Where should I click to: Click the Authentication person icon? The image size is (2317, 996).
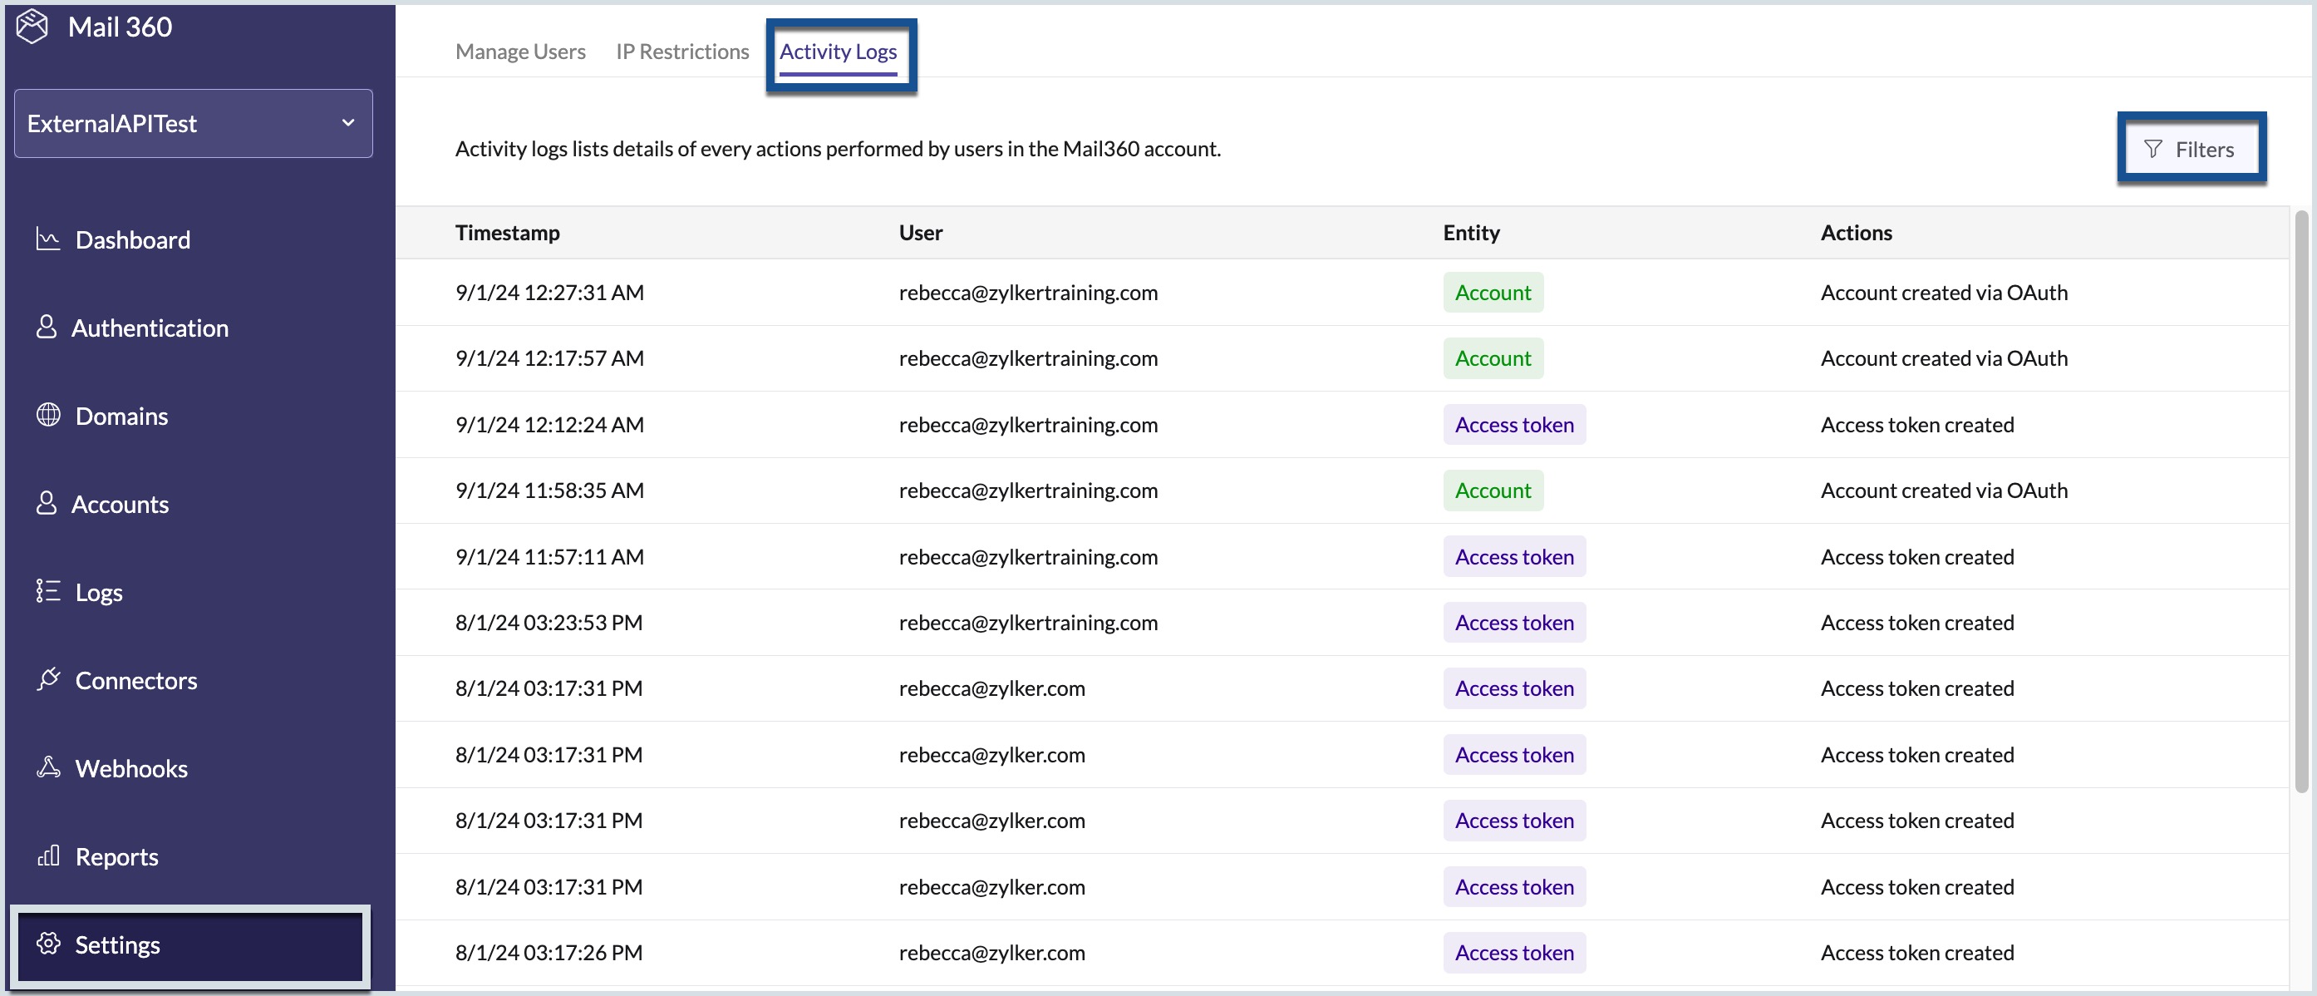(46, 328)
